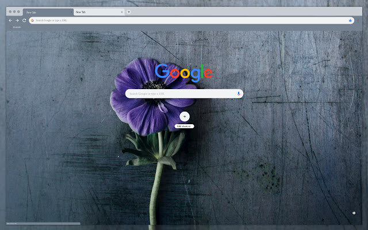The width and height of the screenshot is (368, 230).
Task: Click the Add shortcut label
Action: [x=184, y=126]
